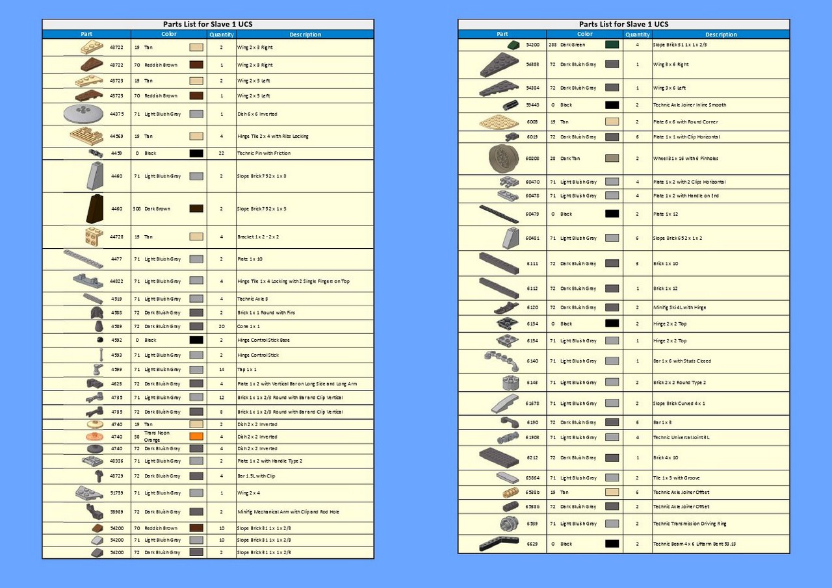Click the 'Technic Axle Joiner Inline Smooth' description

click(x=690, y=105)
